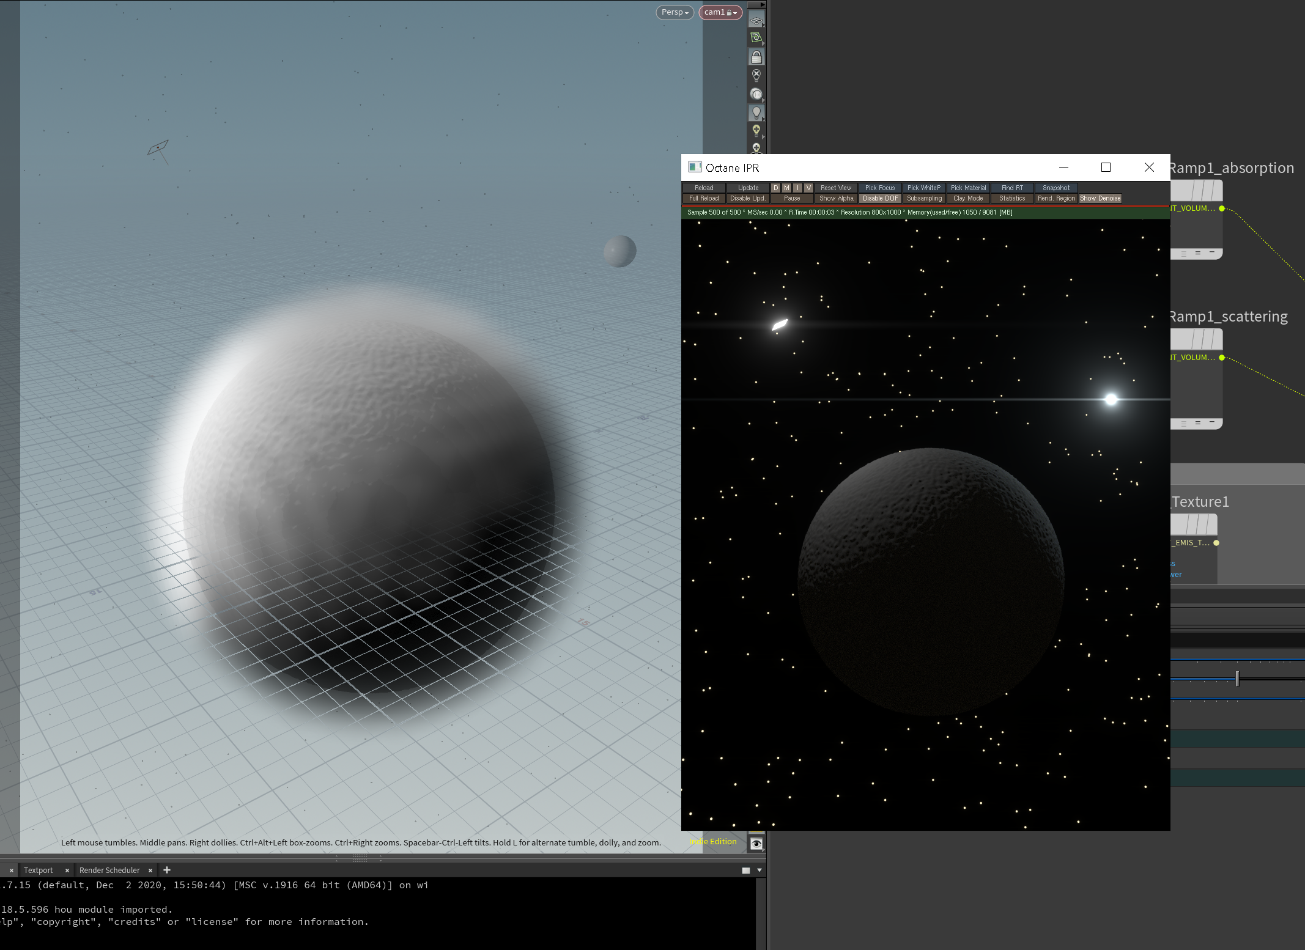
Task: Click the lock camera to view padlock
Action: click(756, 57)
